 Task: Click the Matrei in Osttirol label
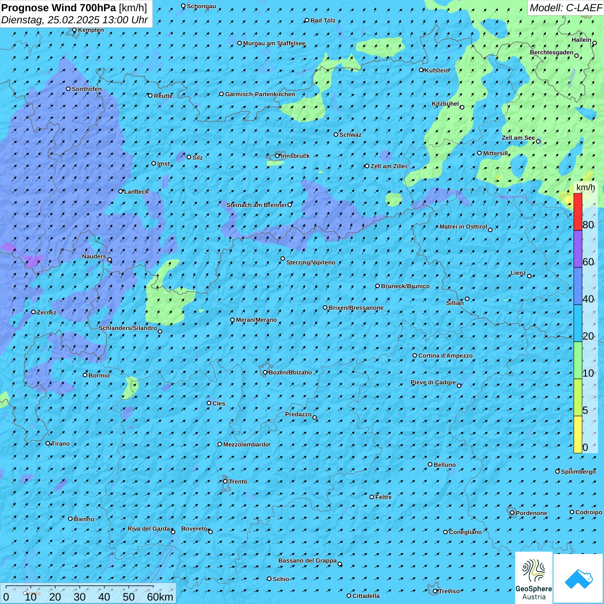tap(463, 226)
